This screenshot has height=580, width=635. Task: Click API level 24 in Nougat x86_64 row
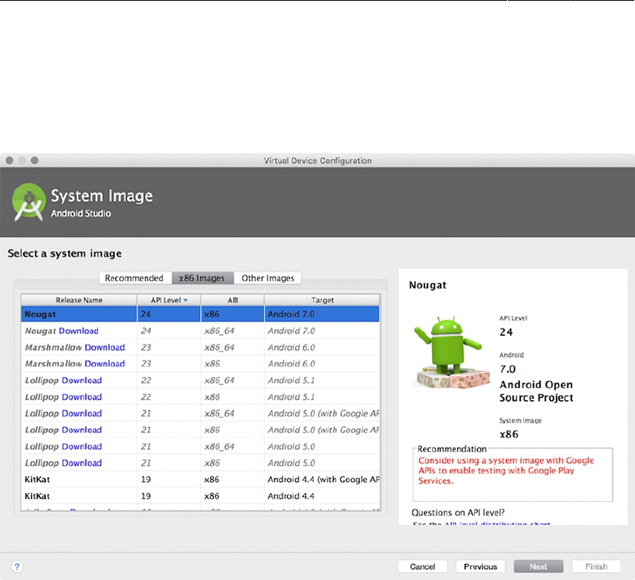[146, 331]
